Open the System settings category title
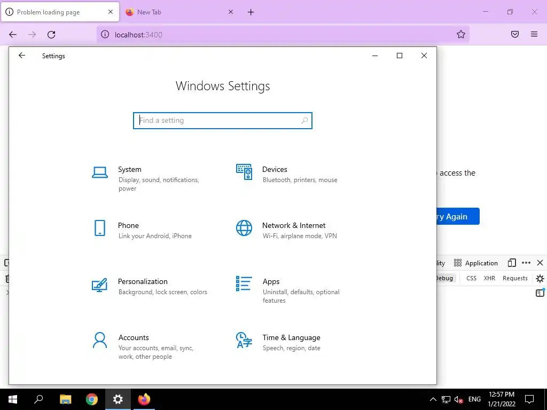Screen dimensions: 547x410 [x=130, y=169]
